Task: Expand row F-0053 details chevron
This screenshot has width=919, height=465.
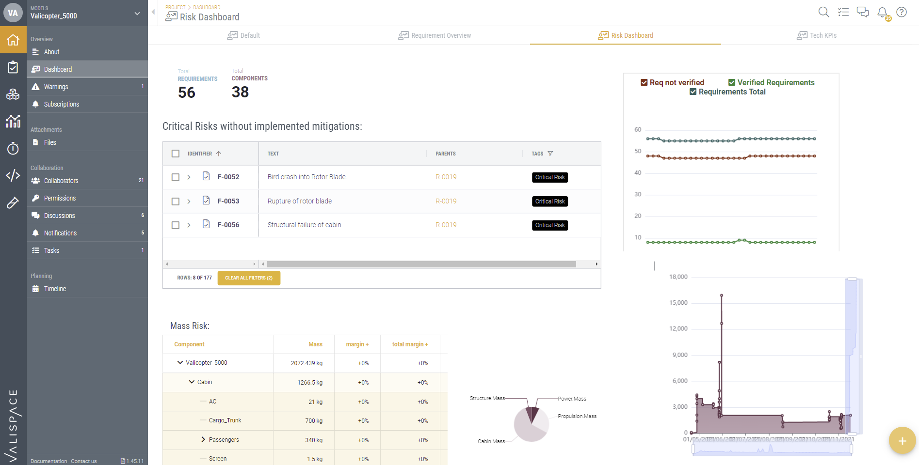Action: point(189,201)
